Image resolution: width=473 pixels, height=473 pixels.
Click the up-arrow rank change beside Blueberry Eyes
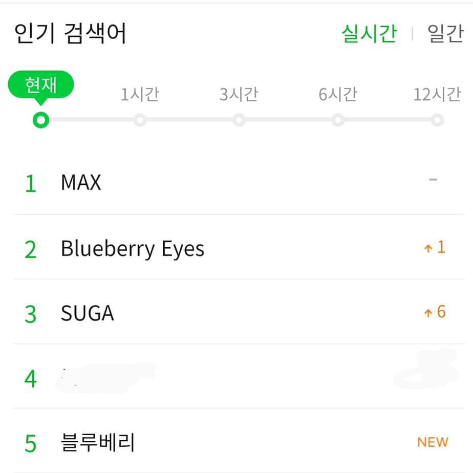(435, 248)
